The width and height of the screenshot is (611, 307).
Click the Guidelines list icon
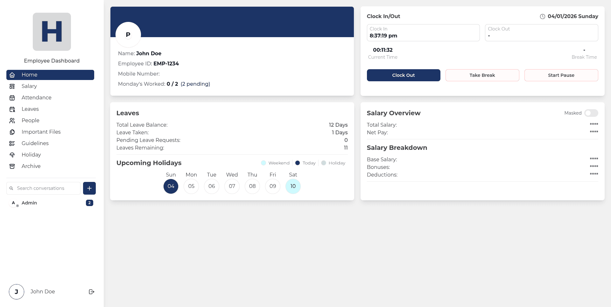[12, 143]
